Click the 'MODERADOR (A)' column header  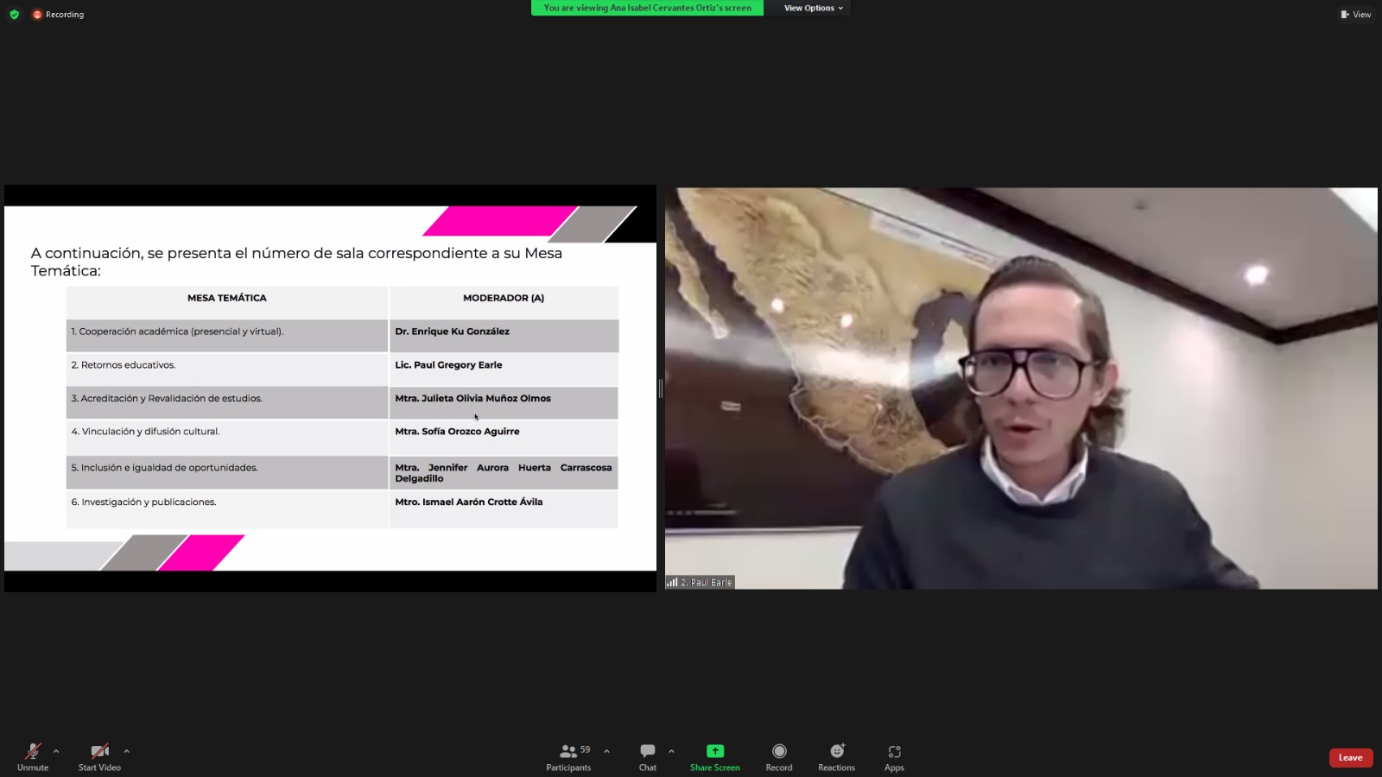504,298
